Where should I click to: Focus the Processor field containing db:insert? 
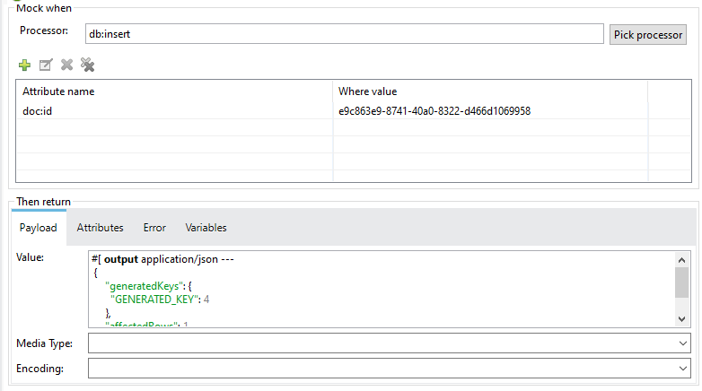[345, 34]
